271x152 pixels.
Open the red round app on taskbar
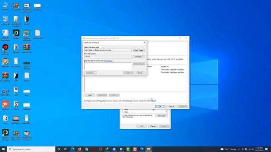[x=93, y=149]
